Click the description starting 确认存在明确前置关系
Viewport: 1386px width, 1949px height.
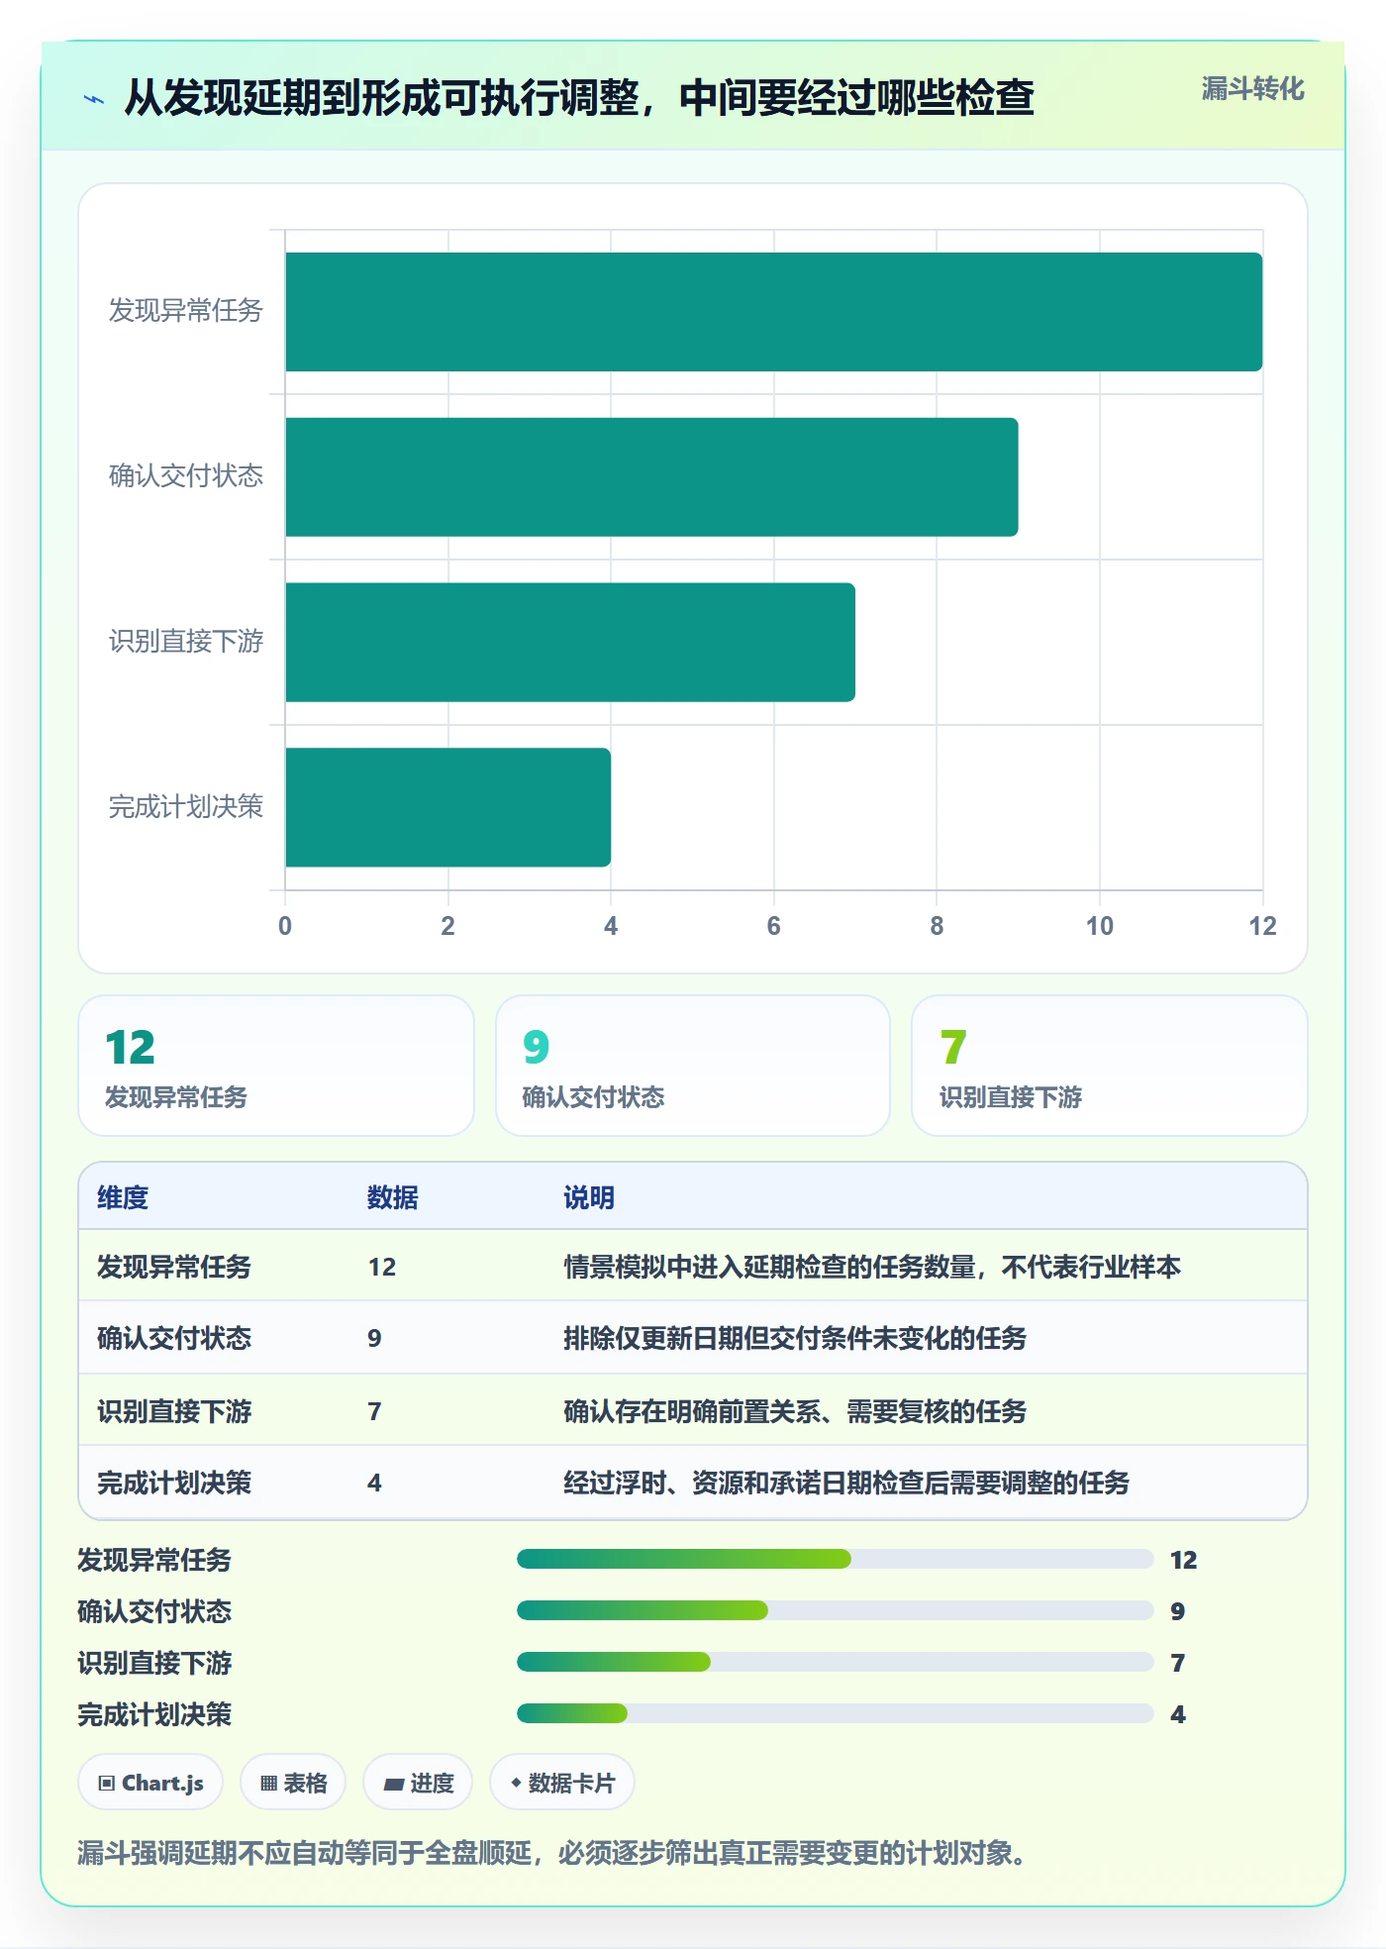coord(795,1411)
